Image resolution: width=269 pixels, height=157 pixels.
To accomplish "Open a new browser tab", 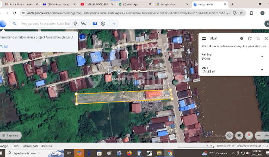I will tap(232, 4).
